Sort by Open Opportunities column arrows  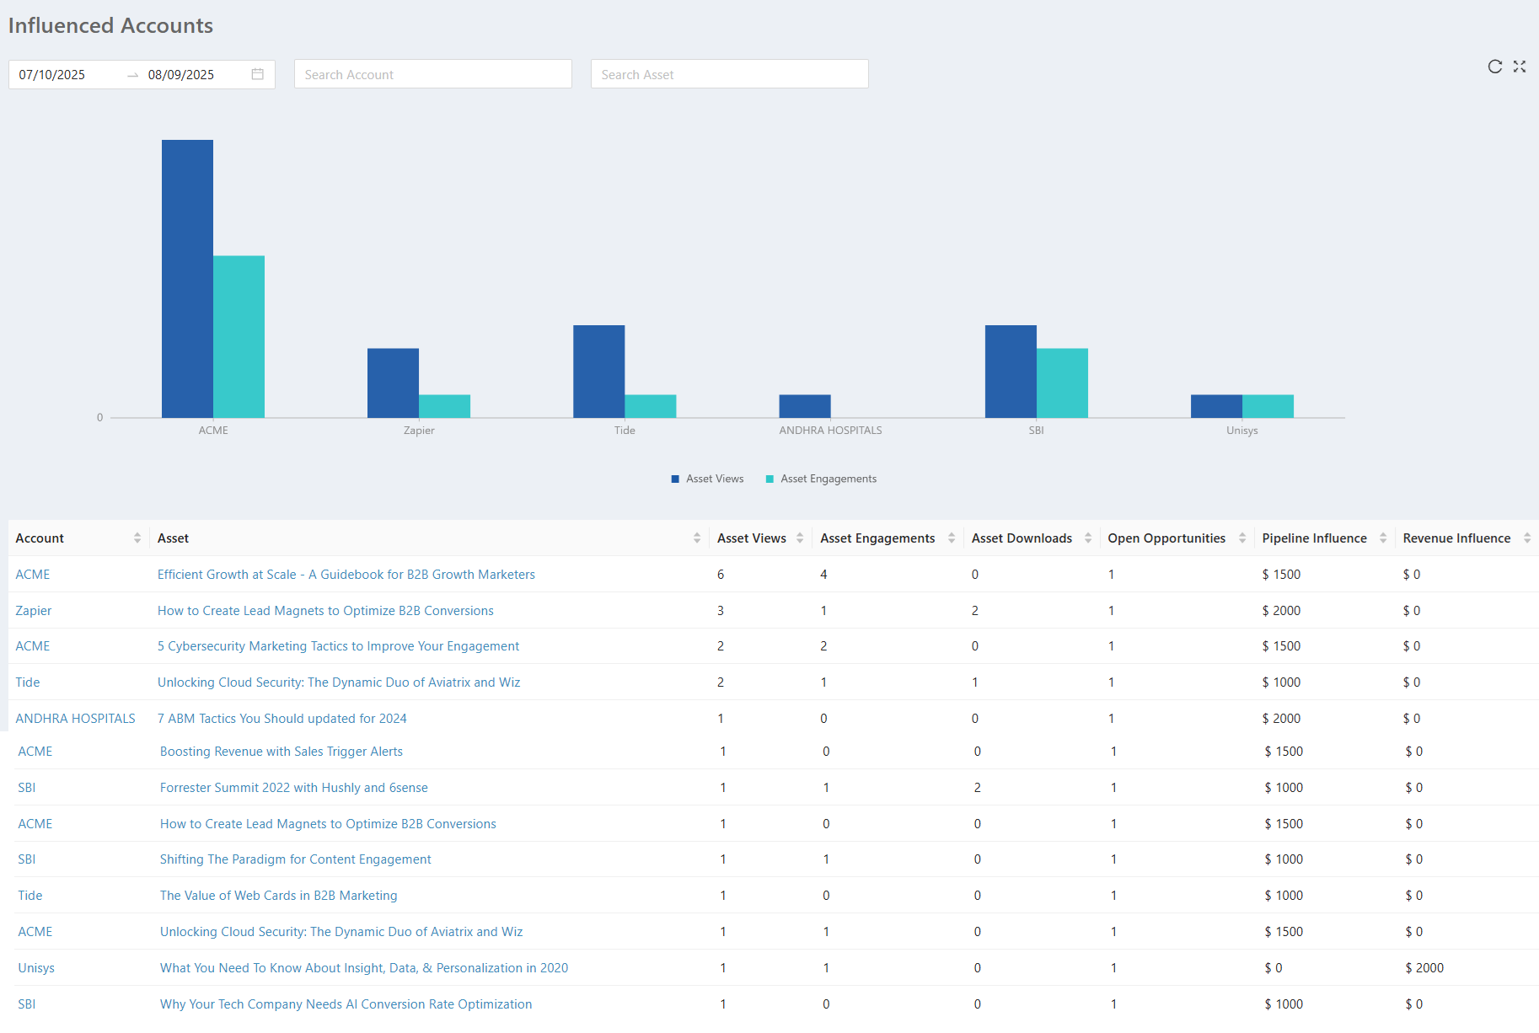point(1242,538)
